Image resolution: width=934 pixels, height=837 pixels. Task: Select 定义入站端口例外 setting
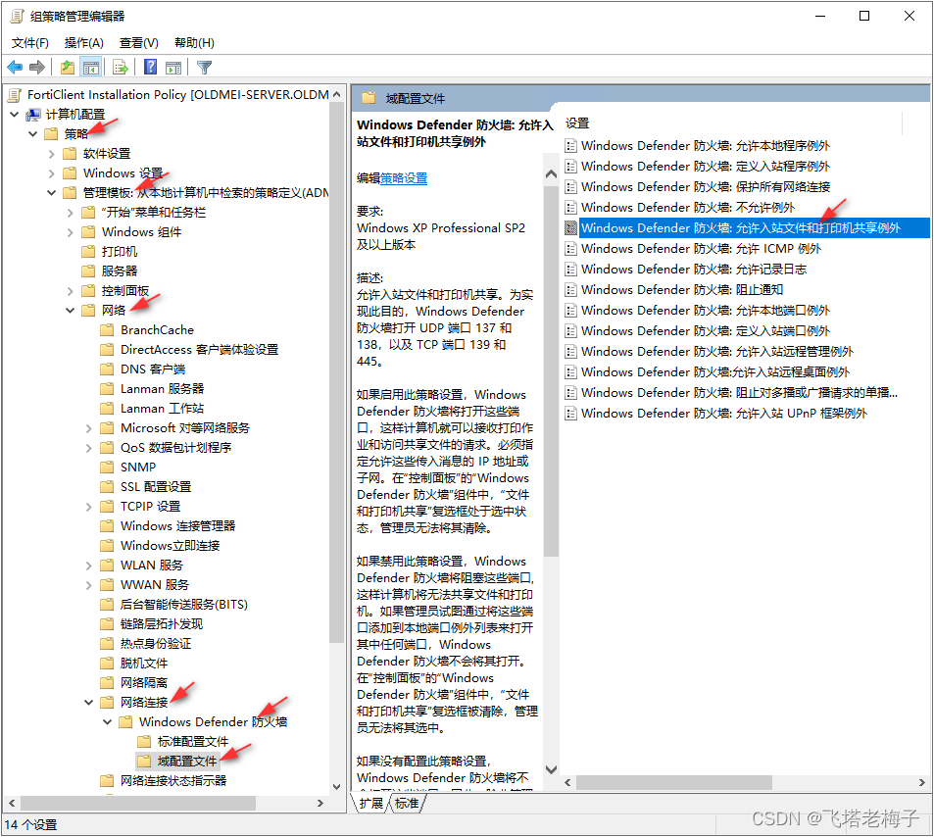[x=706, y=331]
